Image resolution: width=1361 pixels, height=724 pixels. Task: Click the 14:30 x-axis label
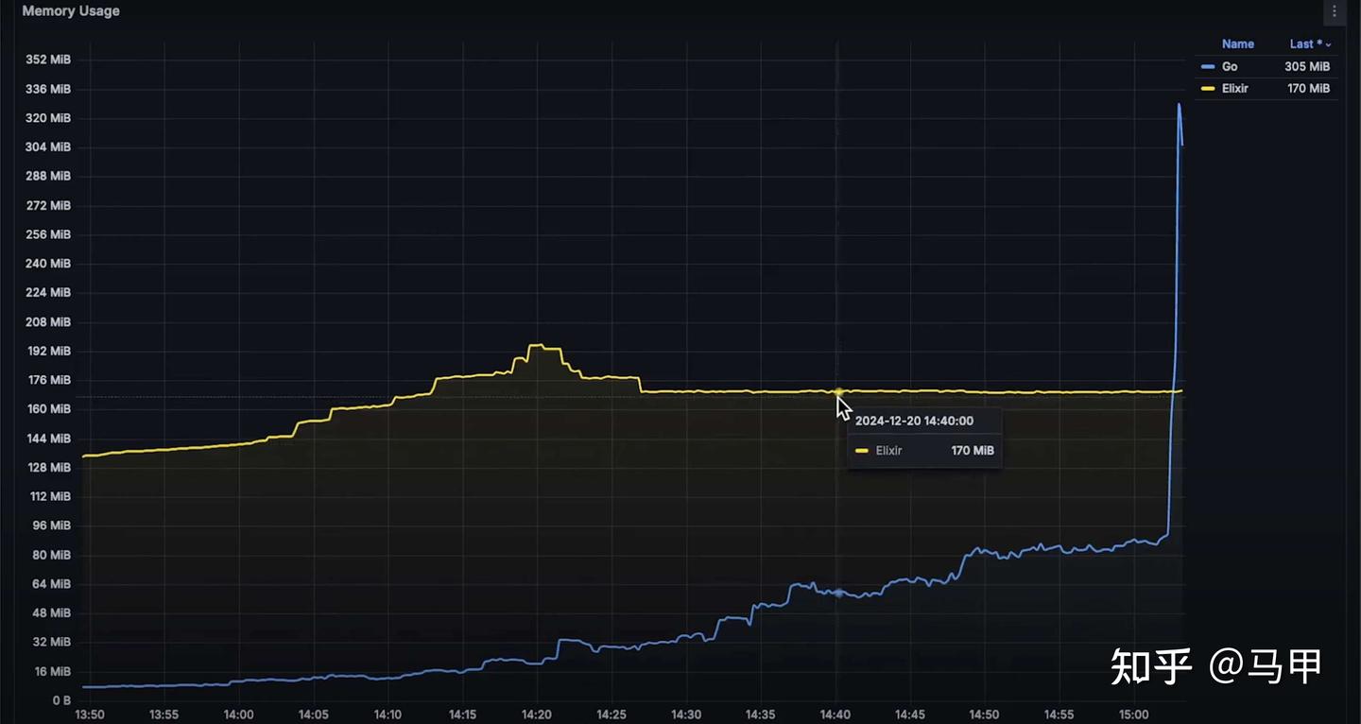coord(686,715)
